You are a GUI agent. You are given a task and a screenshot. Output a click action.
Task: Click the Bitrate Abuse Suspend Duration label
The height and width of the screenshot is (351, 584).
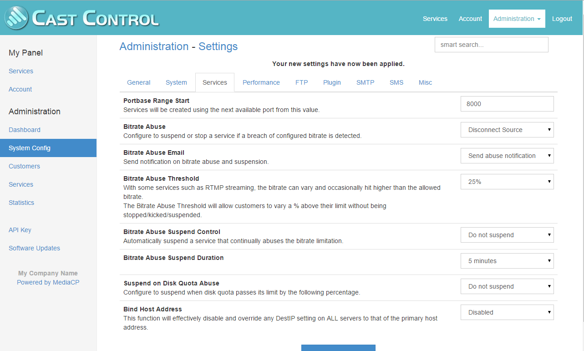pos(173,258)
